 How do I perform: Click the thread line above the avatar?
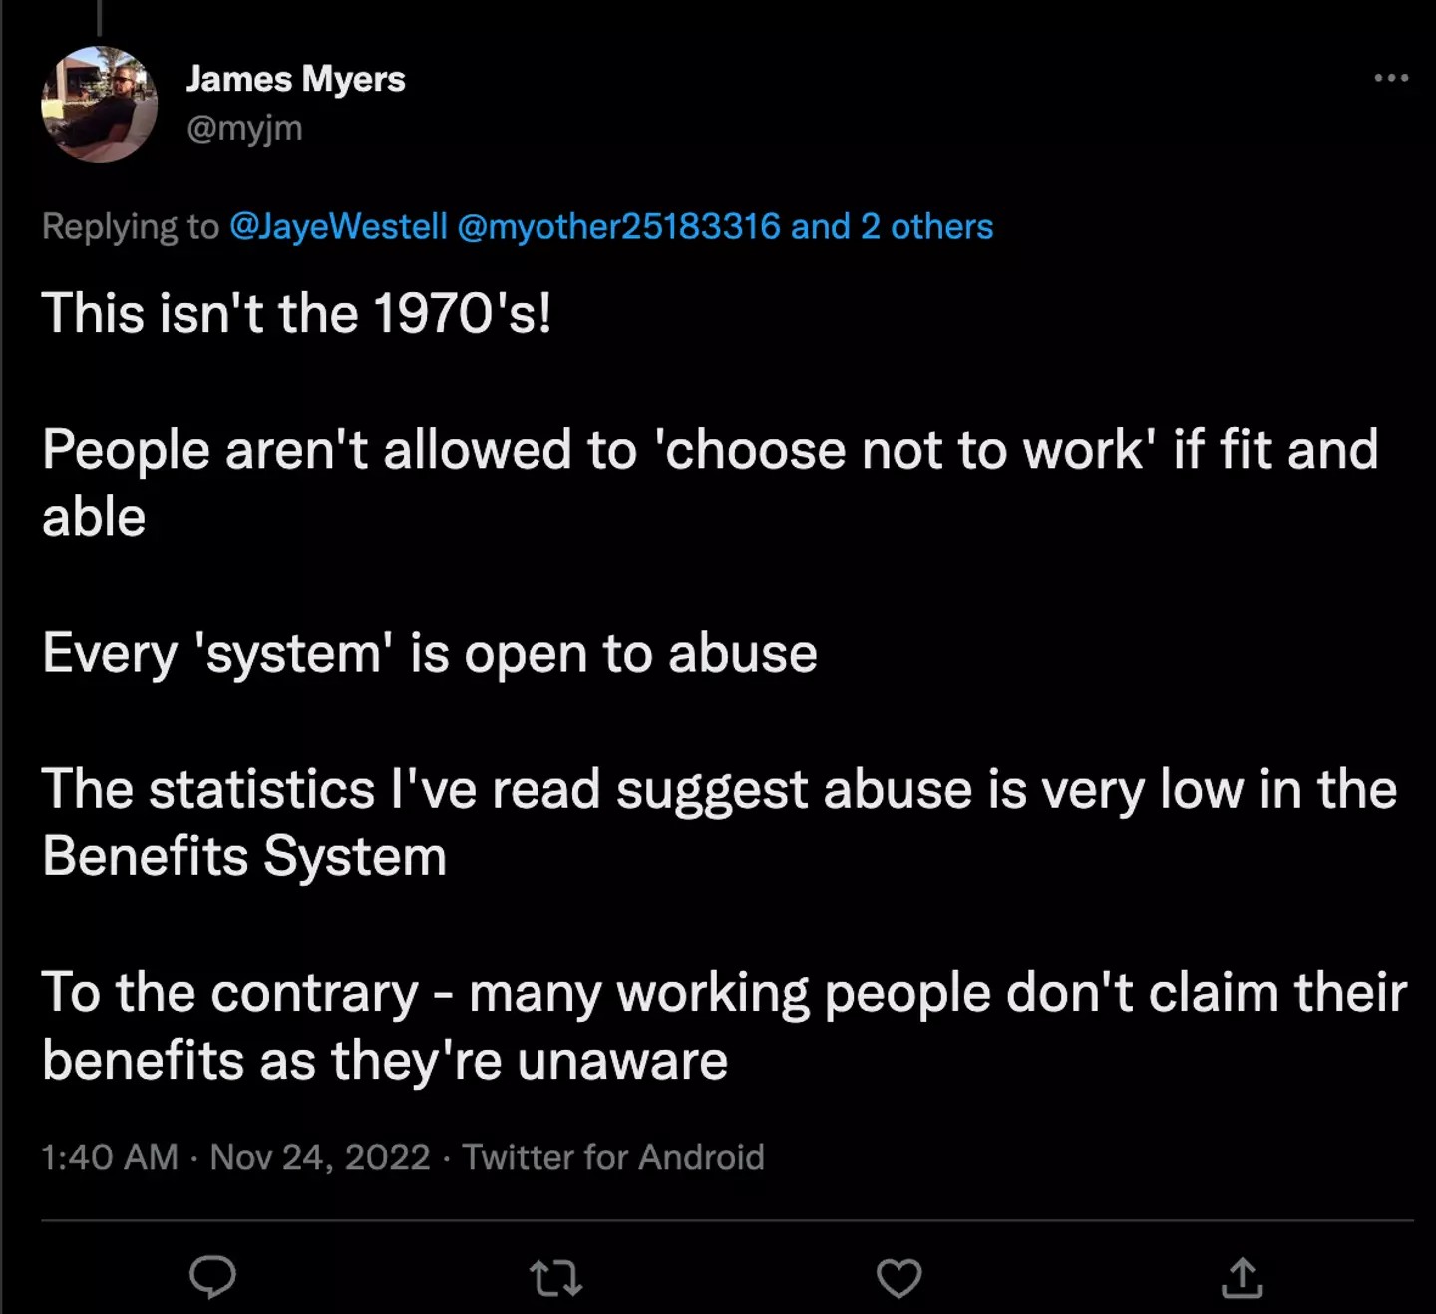(100, 17)
